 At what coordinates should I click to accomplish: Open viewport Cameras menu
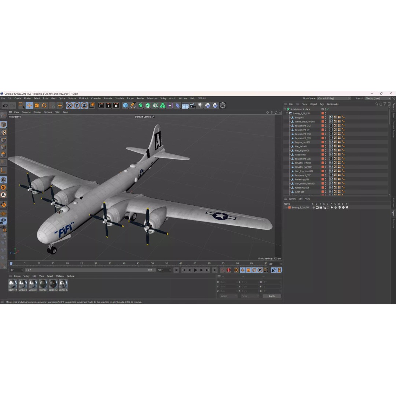[x=26, y=112]
